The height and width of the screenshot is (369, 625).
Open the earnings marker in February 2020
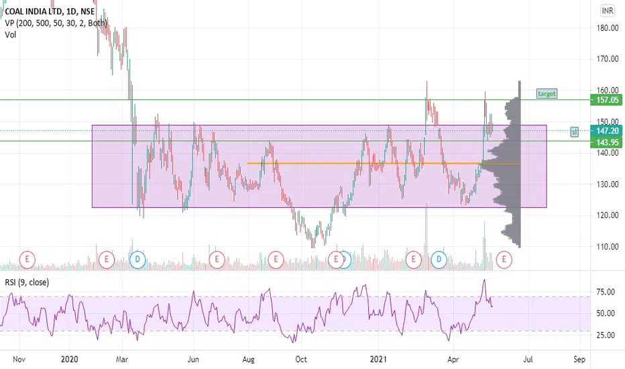pyautogui.click(x=107, y=260)
